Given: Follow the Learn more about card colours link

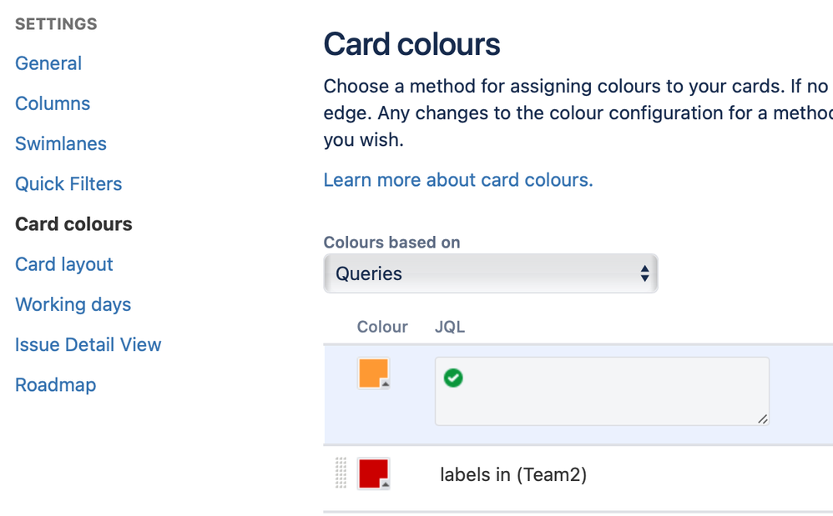Looking at the screenshot, I should (x=458, y=180).
